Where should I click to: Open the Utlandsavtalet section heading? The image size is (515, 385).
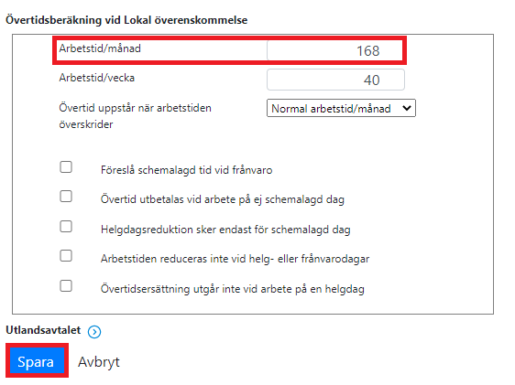tap(43, 330)
